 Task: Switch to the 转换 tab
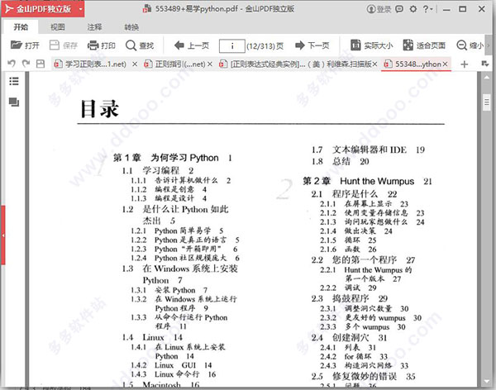[x=131, y=27]
